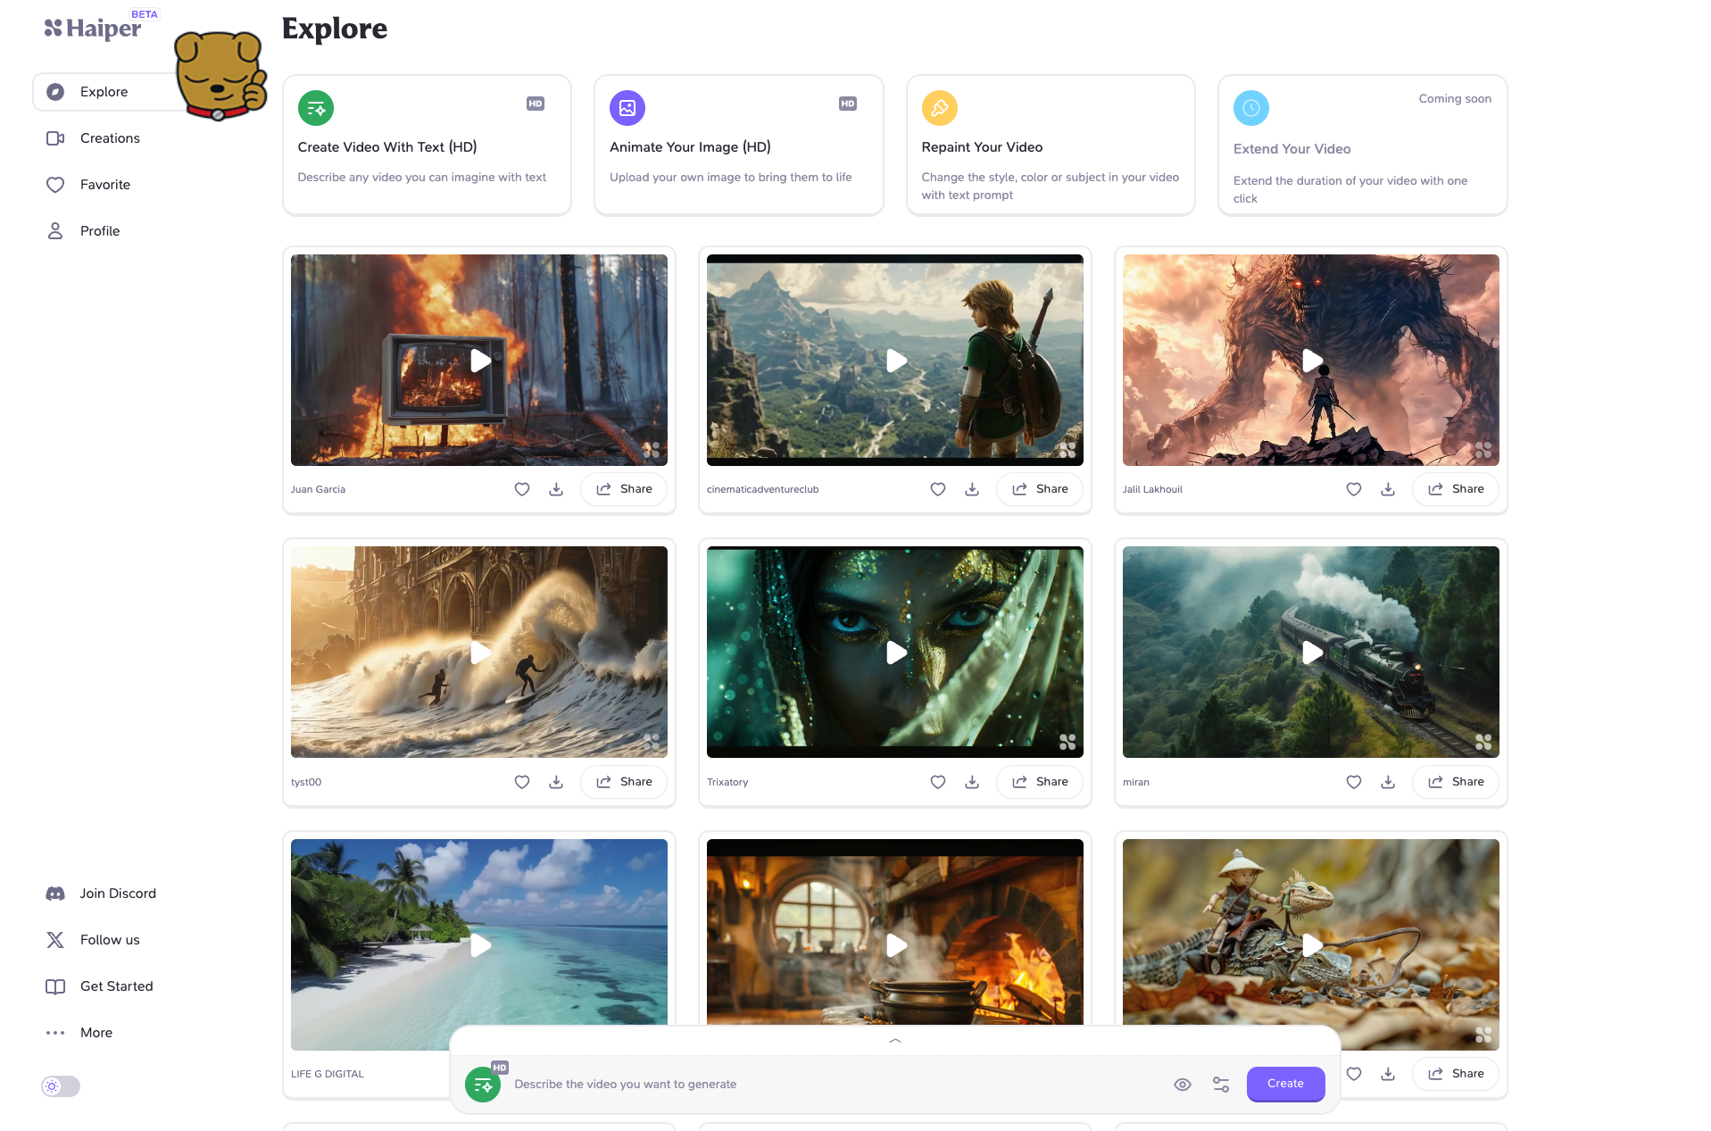The width and height of the screenshot is (1711, 1131).
Task: Open Repaint Your Video card
Action: pos(1051,145)
